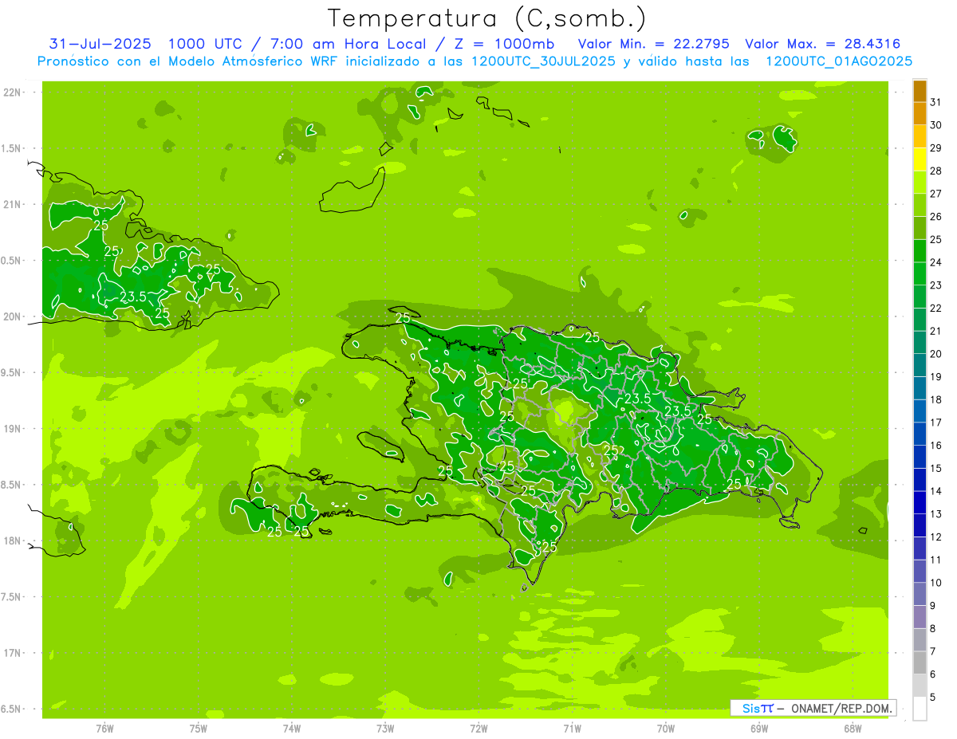Screen dimensions: 957x739
Task: Select the validity time "1200UTC_01AGO2025"
Action: click(x=839, y=61)
